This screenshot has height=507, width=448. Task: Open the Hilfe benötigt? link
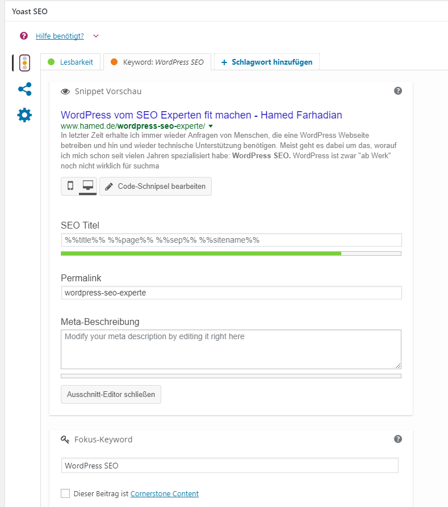(60, 36)
